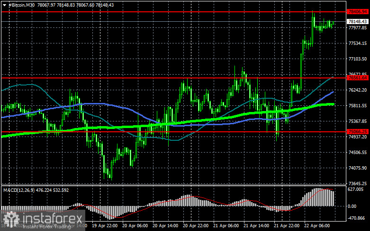
Task: Click the MACD signal value 532.592
Action: pos(61,190)
